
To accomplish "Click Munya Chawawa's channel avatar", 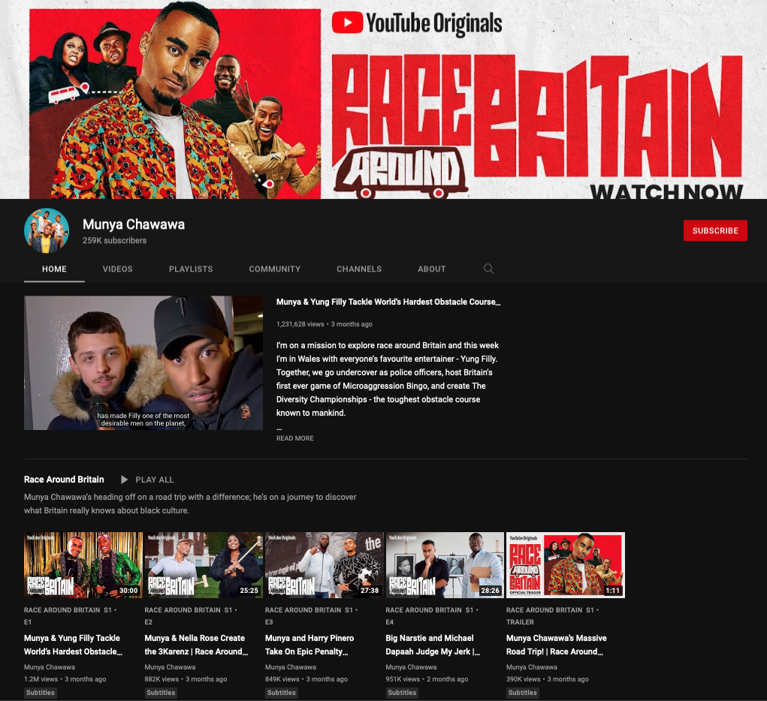I will coord(47,230).
